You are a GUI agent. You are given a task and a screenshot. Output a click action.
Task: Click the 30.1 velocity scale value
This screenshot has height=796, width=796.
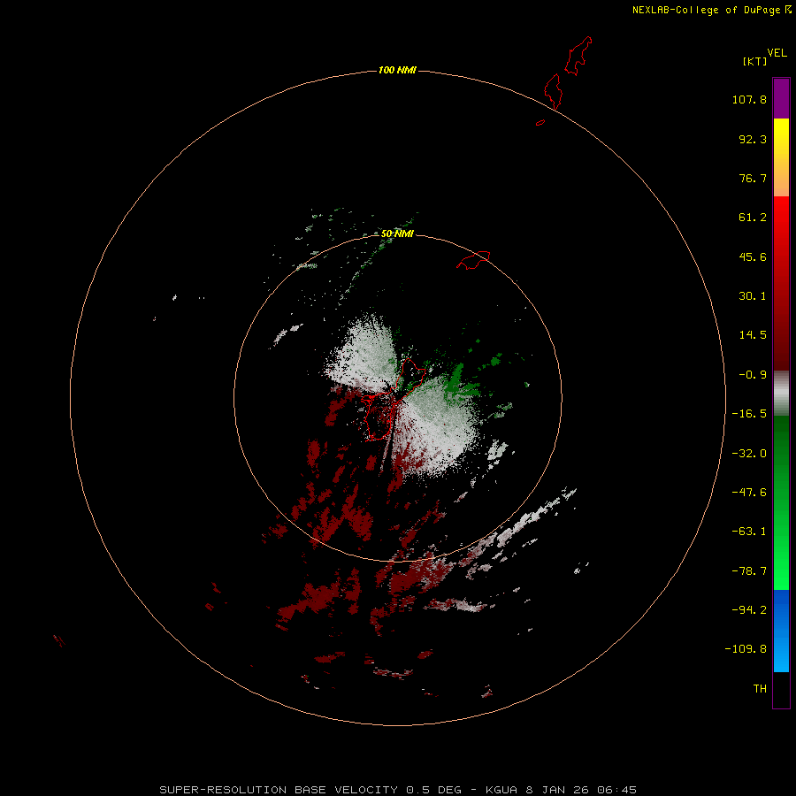pos(753,296)
